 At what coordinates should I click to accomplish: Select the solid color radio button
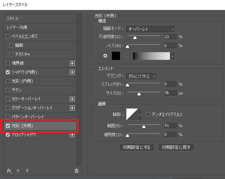105,56
